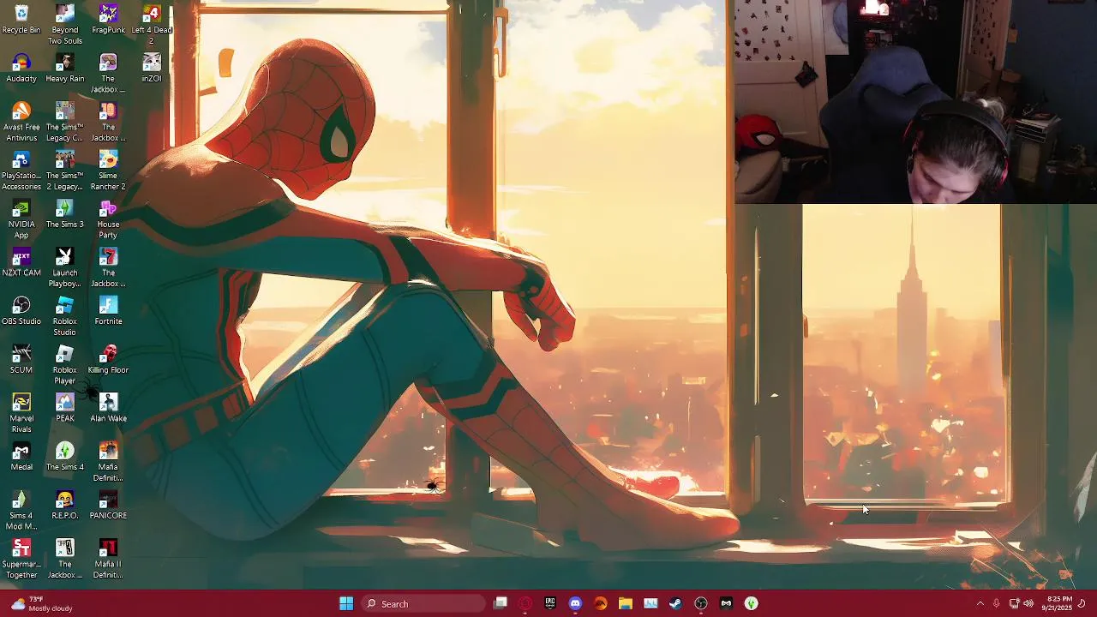Viewport: 1097px width, 617px height.
Task: Open the SCUM desktop icon
Action: pos(21,359)
